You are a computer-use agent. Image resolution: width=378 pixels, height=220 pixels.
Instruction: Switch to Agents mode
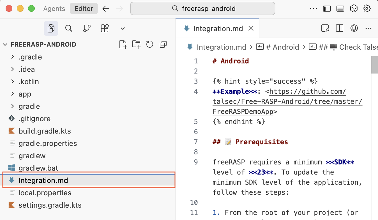54,9
